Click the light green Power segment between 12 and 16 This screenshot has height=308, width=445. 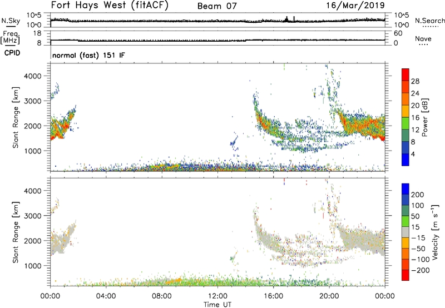click(406, 123)
